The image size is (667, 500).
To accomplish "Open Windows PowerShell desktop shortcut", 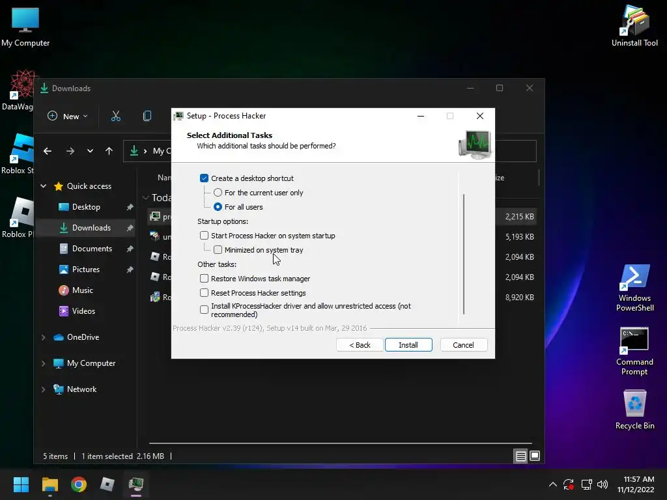I will tap(634, 288).
